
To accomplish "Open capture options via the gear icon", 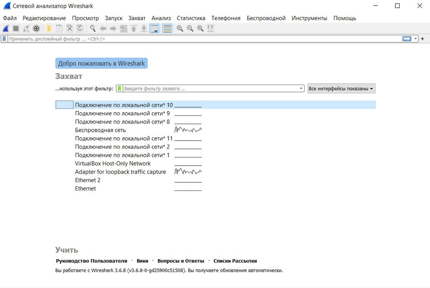I will [36, 28].
